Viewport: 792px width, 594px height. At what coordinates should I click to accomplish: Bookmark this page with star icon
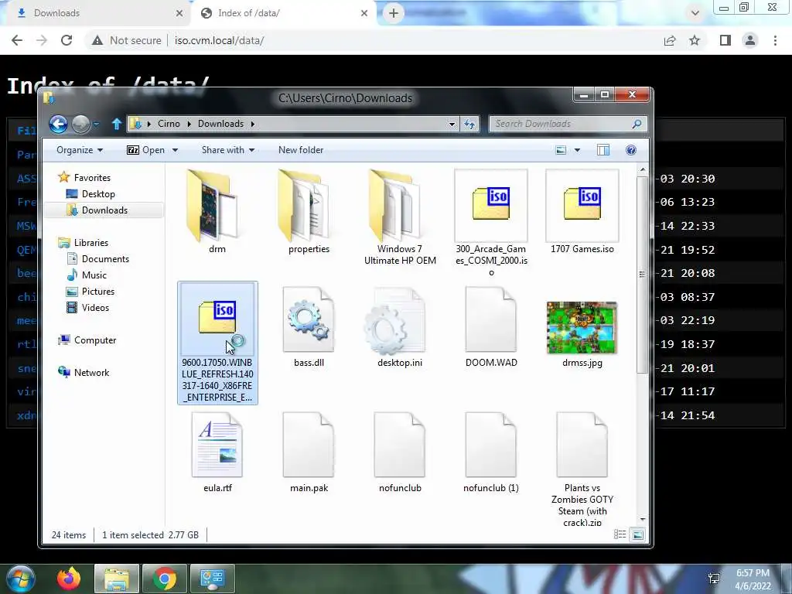[x=695, y=40]
